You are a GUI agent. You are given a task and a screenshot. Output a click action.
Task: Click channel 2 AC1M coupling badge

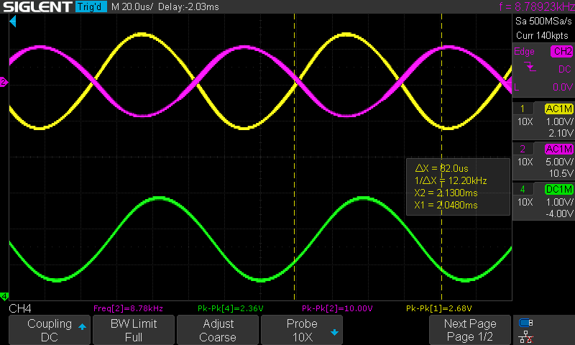pos(558,149)
